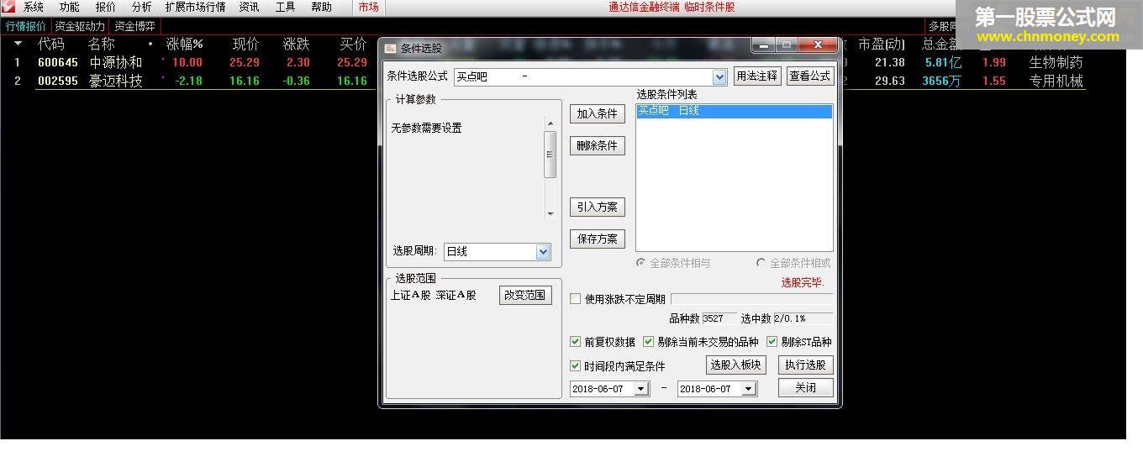Open the 报价 menu

click(106, 7)
